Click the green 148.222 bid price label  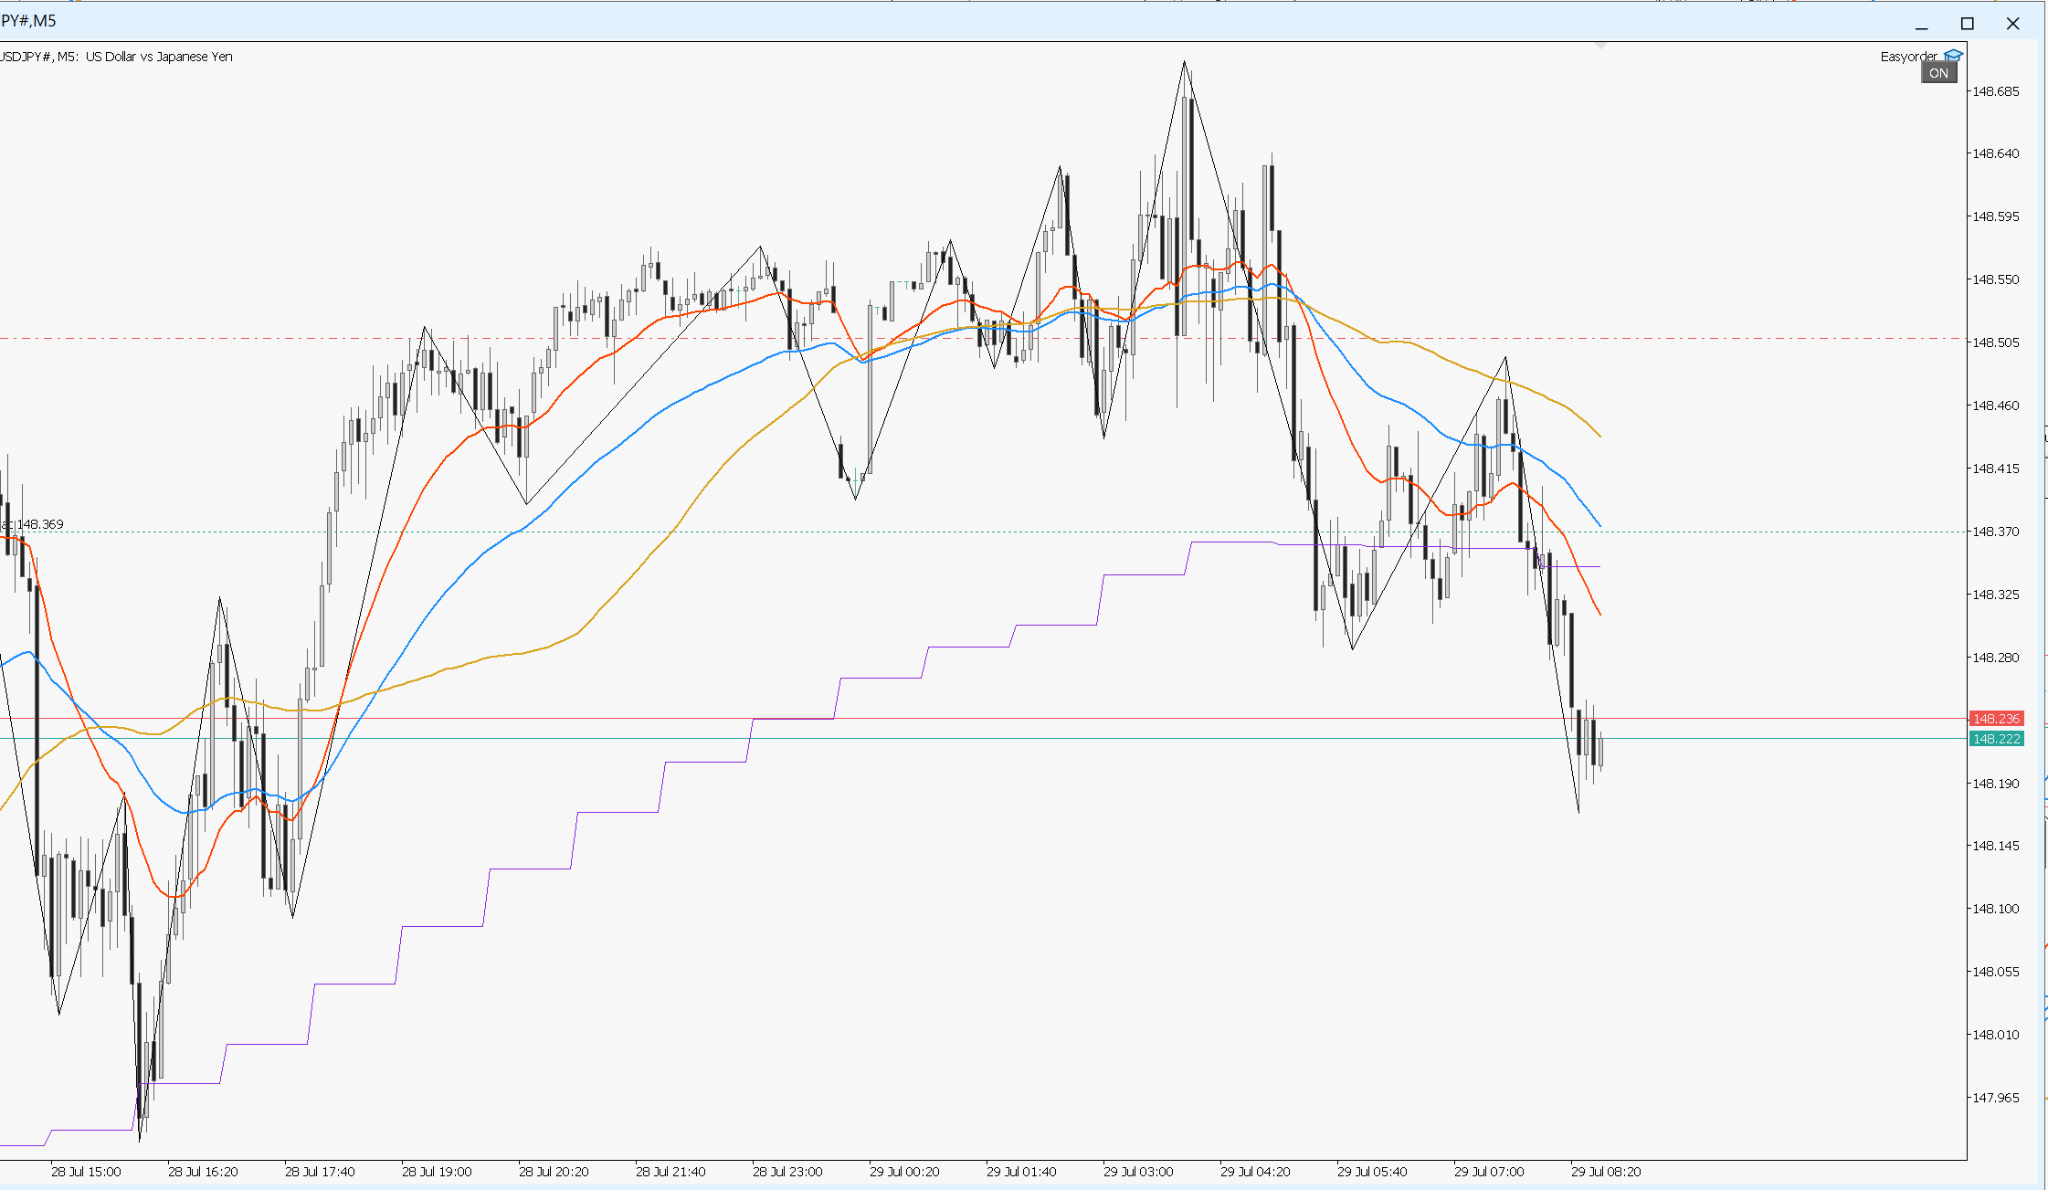click(1997, 739)
